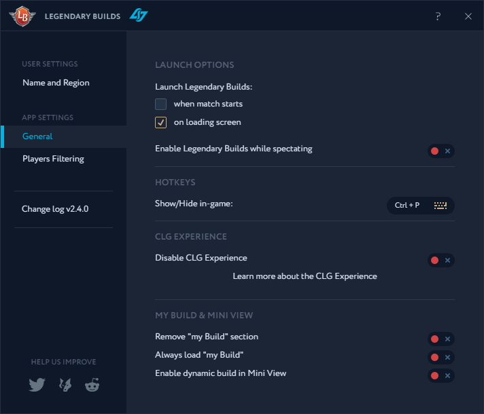
Task: Toggle Disable CLG Experience switch
Action: [x=440, y=261]
